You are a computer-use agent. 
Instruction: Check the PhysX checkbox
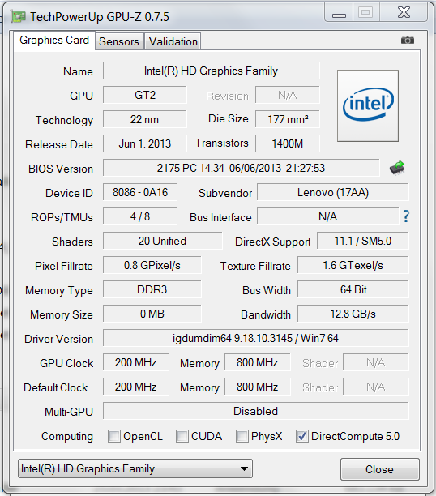coord(242,436)
